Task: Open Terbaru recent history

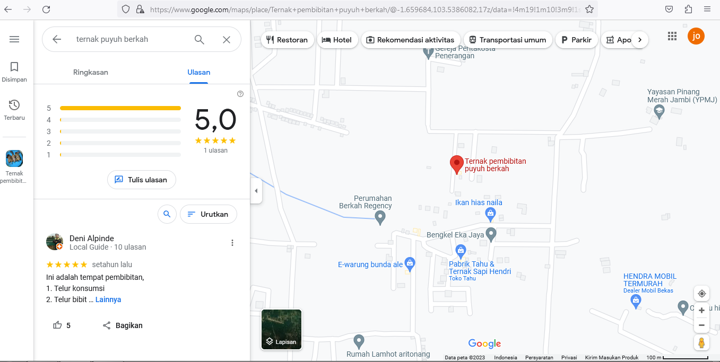Action: (14, 110)
